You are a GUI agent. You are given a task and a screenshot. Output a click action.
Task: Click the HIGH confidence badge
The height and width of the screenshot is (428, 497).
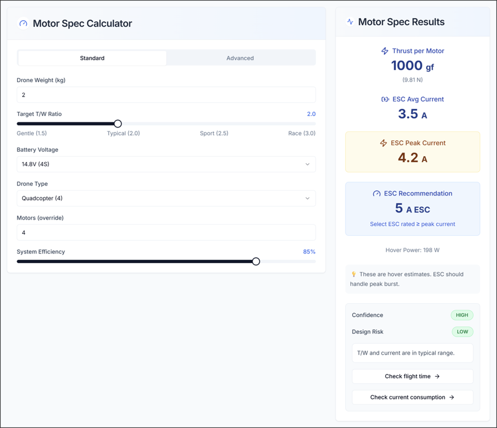coord(462,315)
